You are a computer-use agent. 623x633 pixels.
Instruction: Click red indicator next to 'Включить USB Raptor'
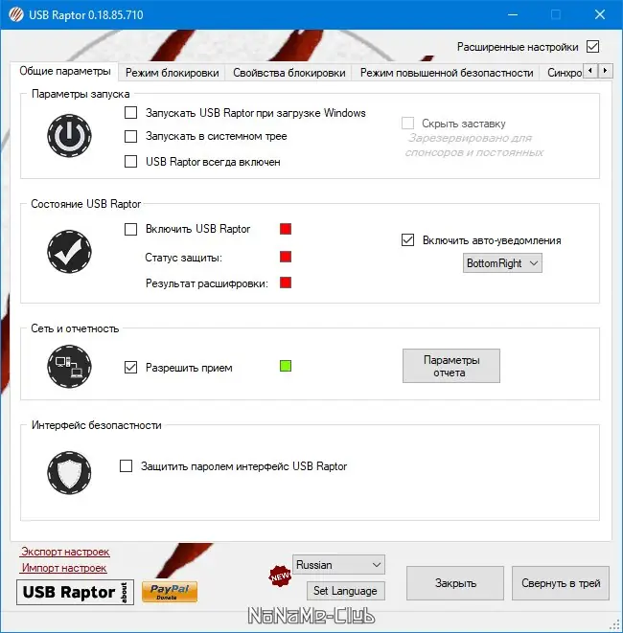click(286, 229)
